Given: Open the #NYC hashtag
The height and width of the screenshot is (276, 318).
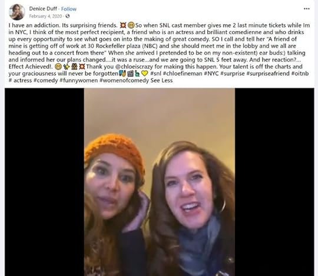Looking at the screenshot, I should [x=211, y=74].
